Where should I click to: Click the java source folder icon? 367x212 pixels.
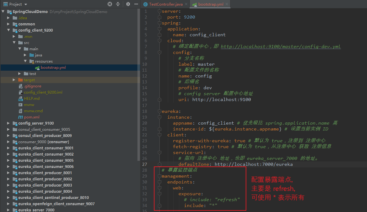(32, 55)
